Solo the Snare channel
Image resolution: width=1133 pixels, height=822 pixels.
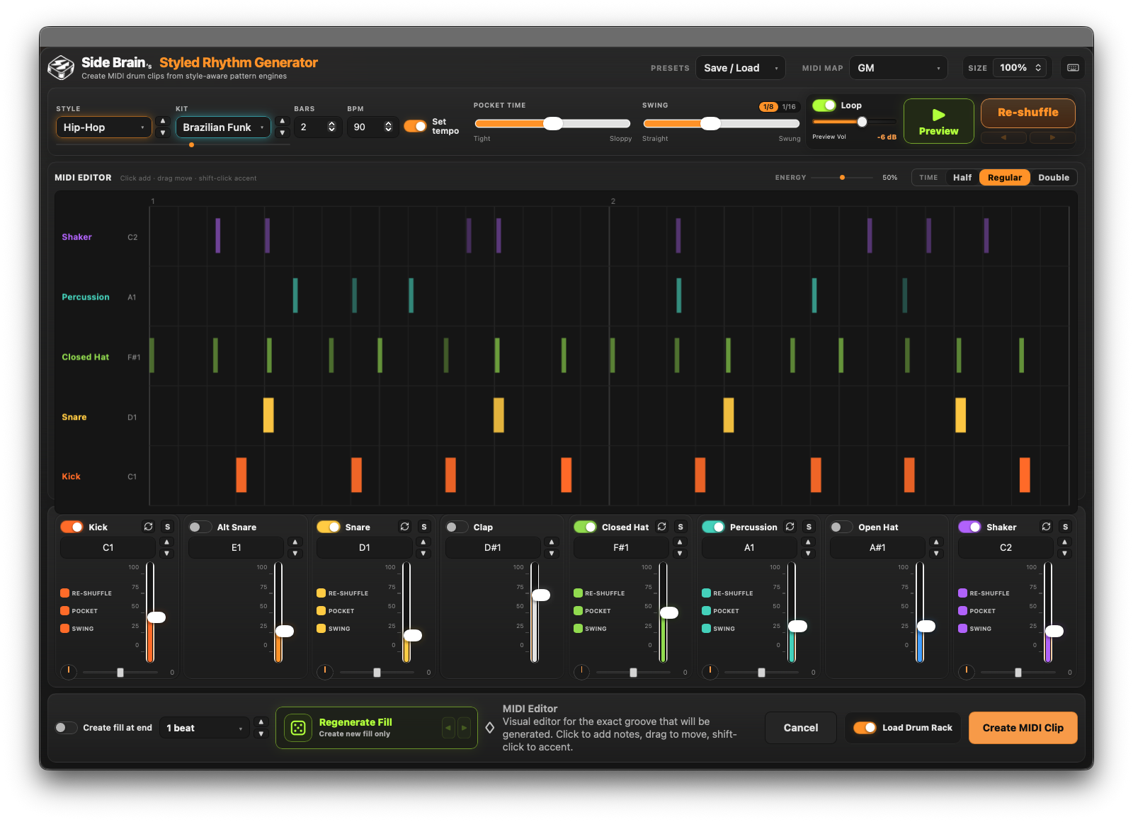point(424,527)
